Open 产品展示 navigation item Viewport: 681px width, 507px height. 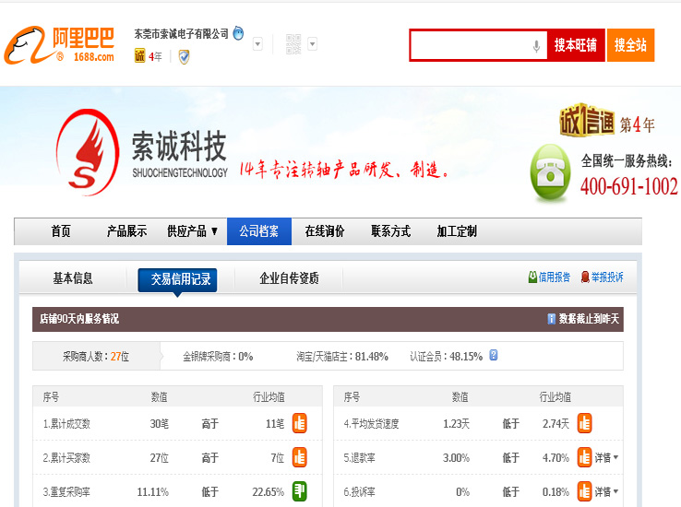[126, 231]
